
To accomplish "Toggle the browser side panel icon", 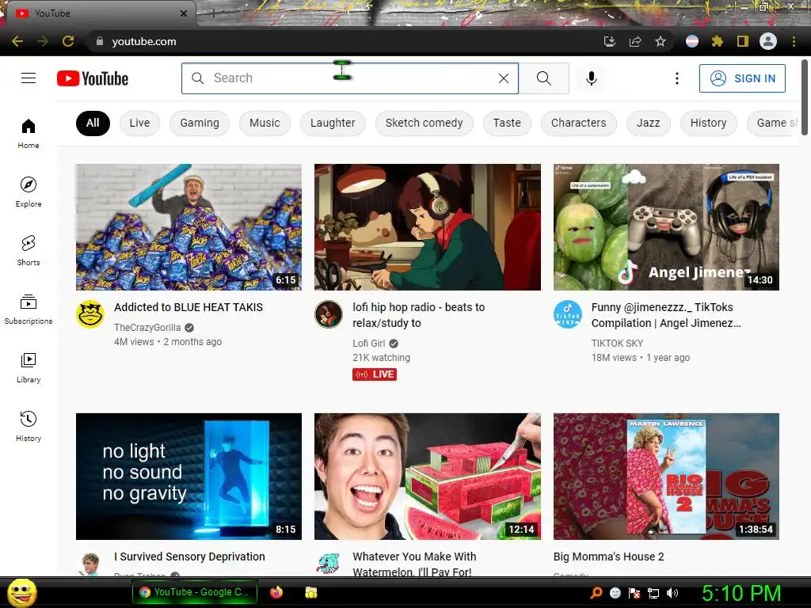I will pyautogui.click(x=743, y=41).
